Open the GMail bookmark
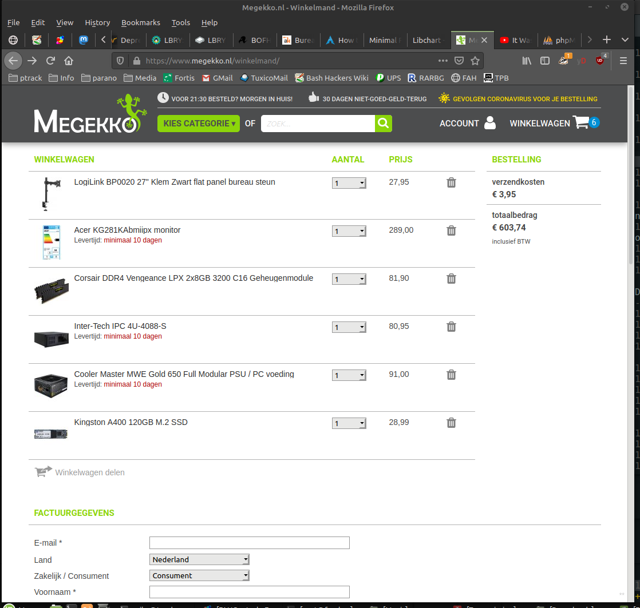 [x=217, y=78]
